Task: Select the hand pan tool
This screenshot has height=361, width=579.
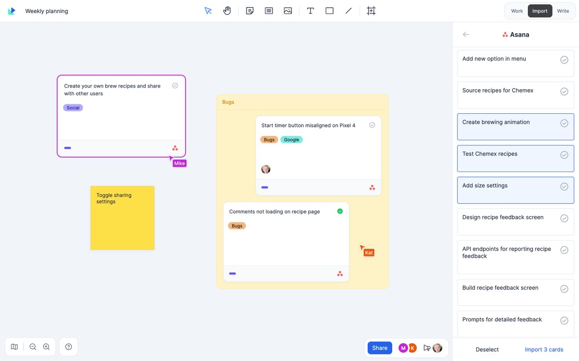Action: pos(227,11)
